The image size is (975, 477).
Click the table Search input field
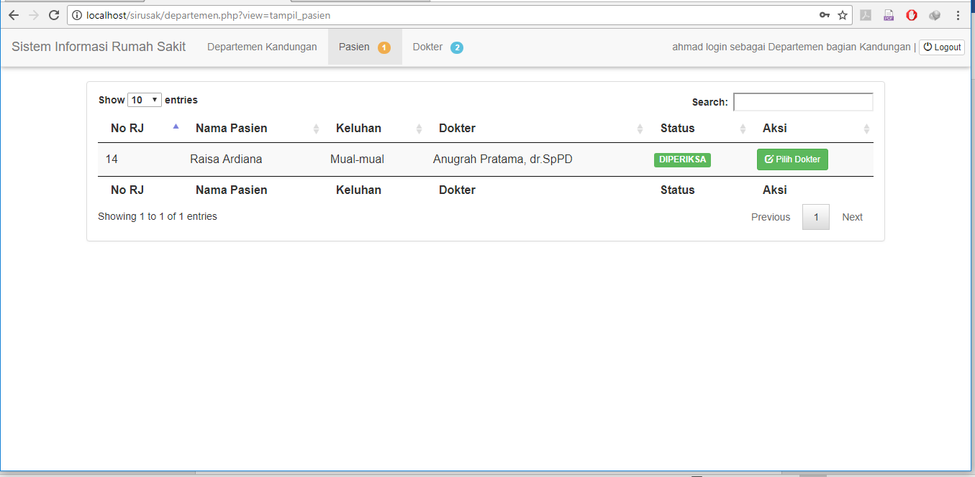(803, 102)
